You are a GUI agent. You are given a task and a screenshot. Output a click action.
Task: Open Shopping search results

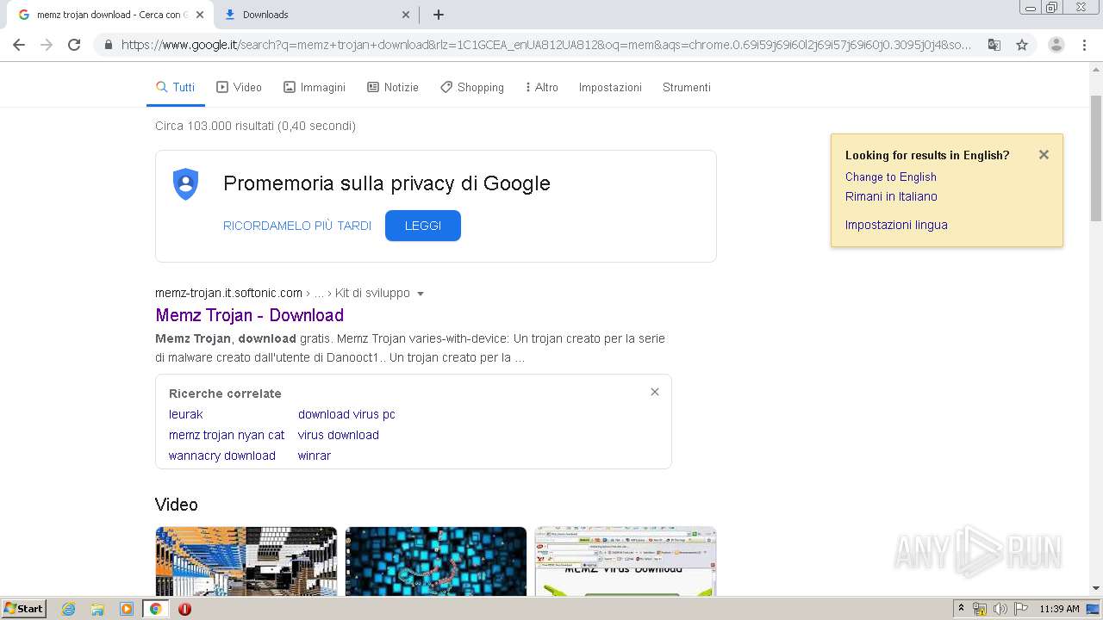pyautogui.click(x=472, y=87)
